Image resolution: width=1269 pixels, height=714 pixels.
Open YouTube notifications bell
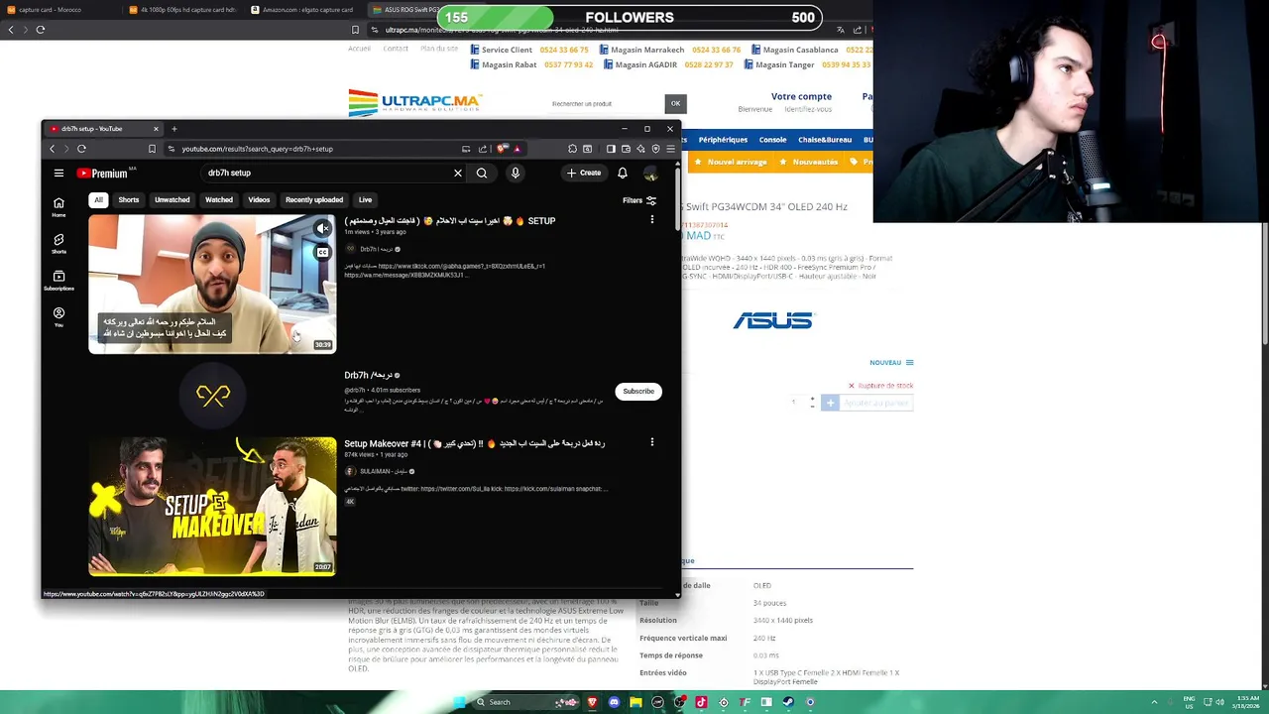pos(623,173)
